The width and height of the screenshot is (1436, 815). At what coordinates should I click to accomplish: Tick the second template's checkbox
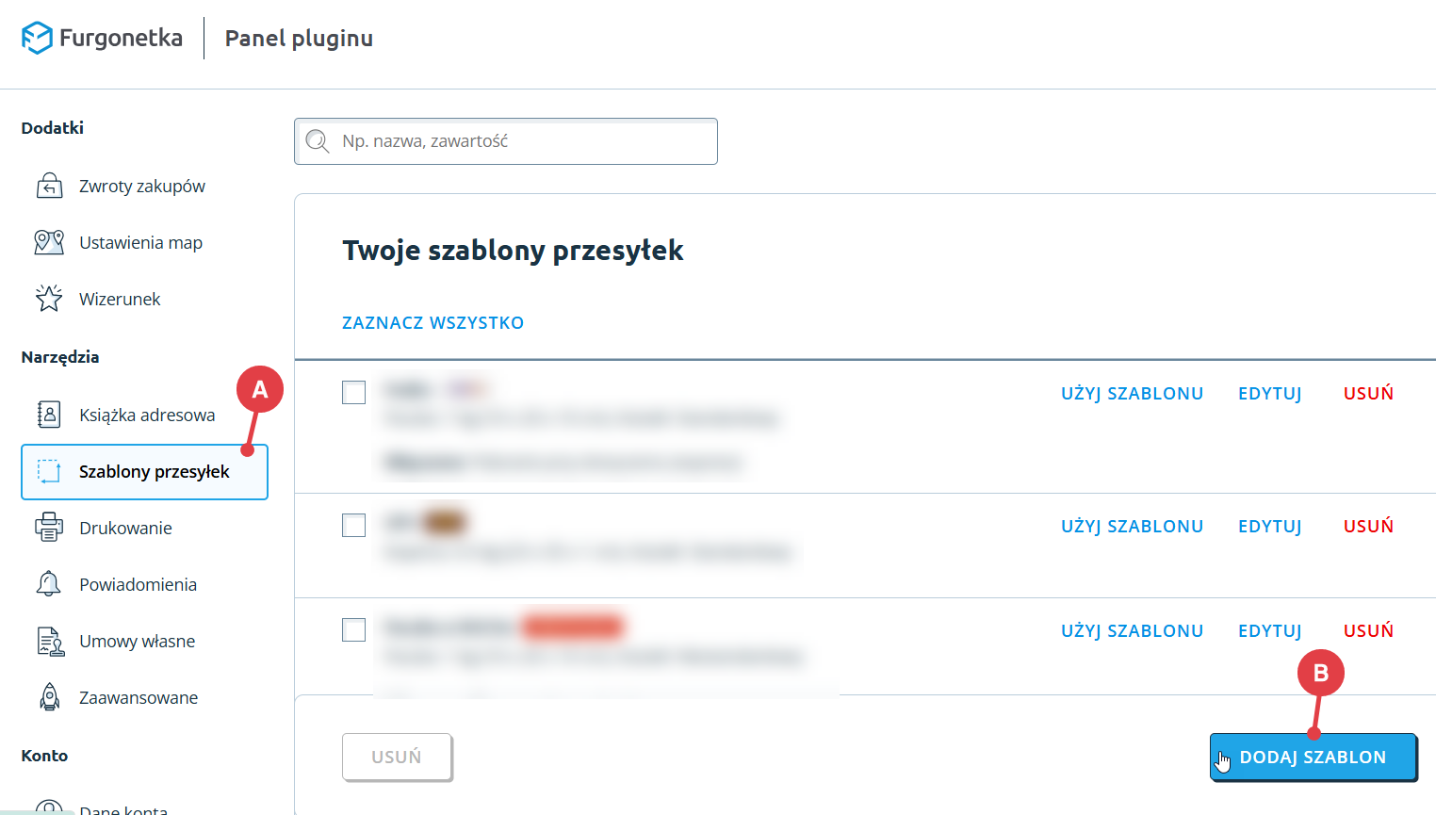coord(353,525)
